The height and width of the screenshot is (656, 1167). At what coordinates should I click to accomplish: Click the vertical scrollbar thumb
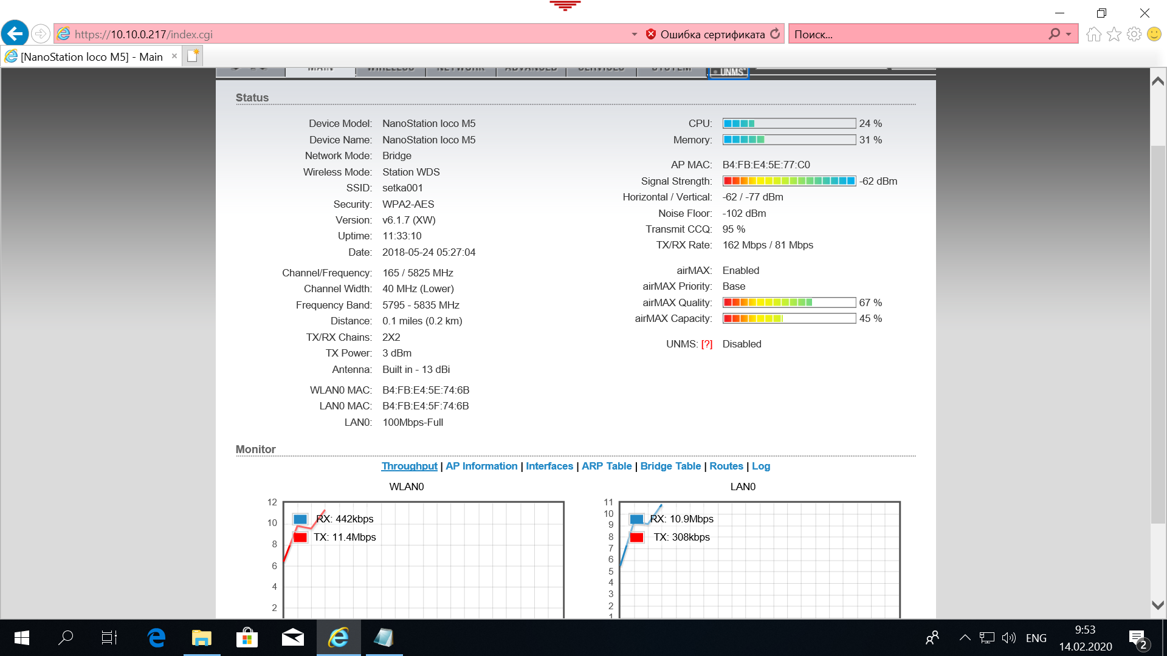(x=1158, y=334)
